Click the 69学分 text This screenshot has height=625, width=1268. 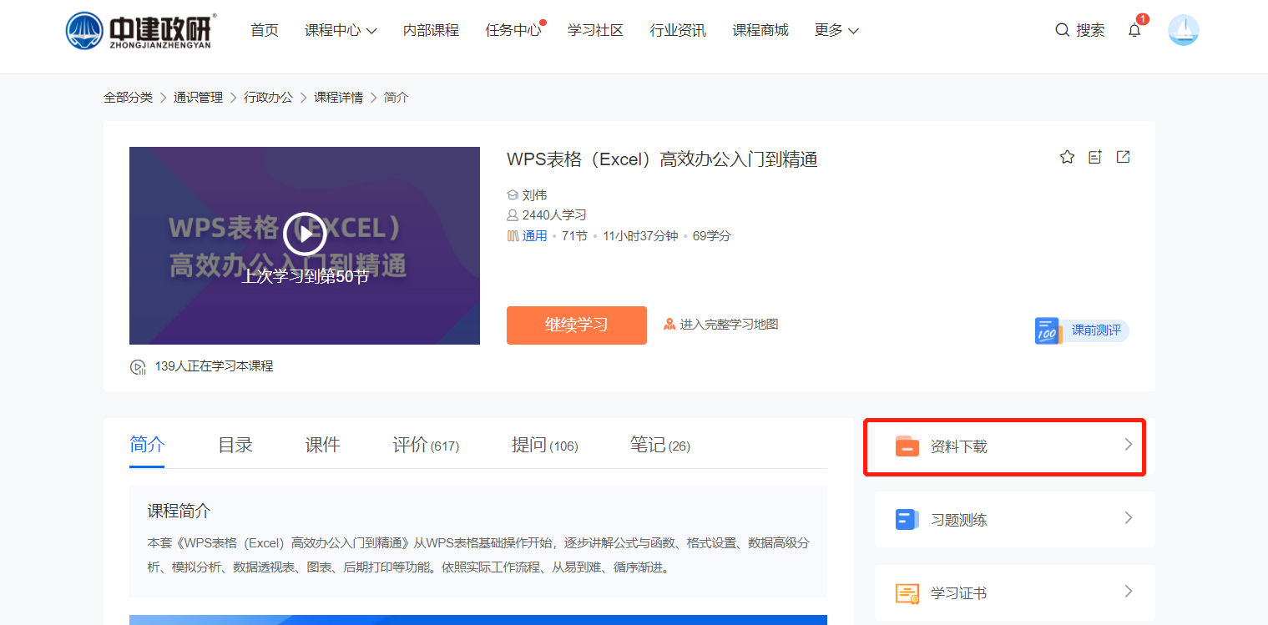click(712, 236)
